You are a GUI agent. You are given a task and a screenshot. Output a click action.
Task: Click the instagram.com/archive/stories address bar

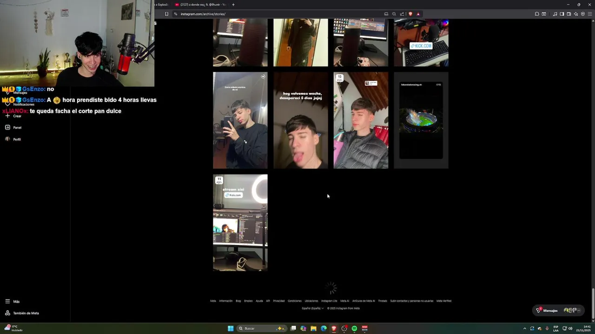[279, 14]
